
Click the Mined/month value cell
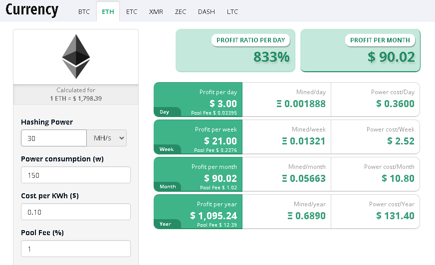tap(286, 174)
